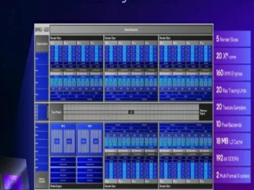Image resolution: width=254 pixels, height=190 pixels.
Task: Select the 192 bit GDDR6 tile
Action: tap(232, 158)
